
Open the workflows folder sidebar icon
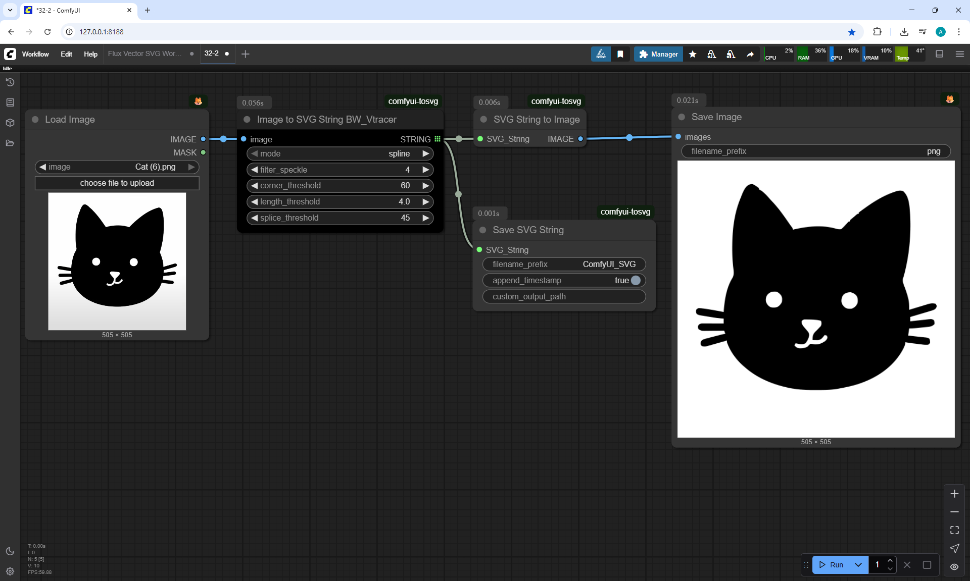(10, 143)
